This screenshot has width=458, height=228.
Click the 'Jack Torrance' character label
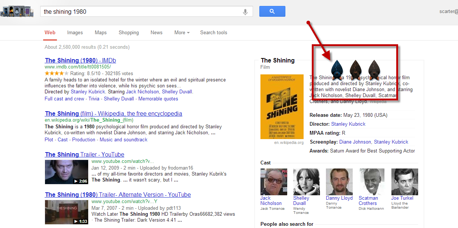[x=272, y=209]
